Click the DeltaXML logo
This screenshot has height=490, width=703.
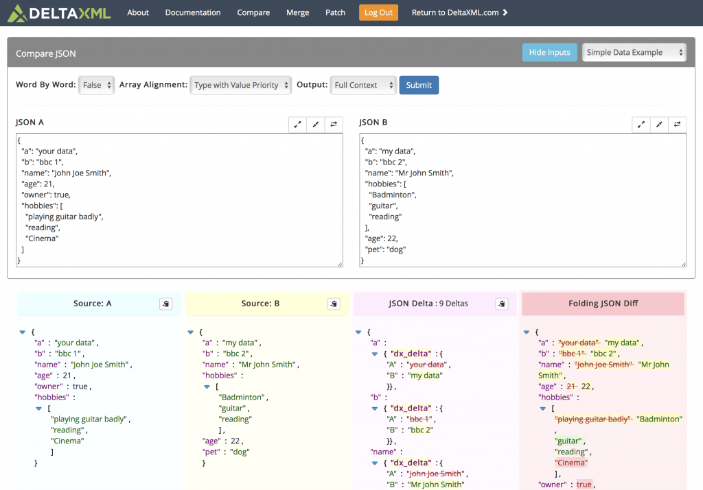(x=58, y=12)
